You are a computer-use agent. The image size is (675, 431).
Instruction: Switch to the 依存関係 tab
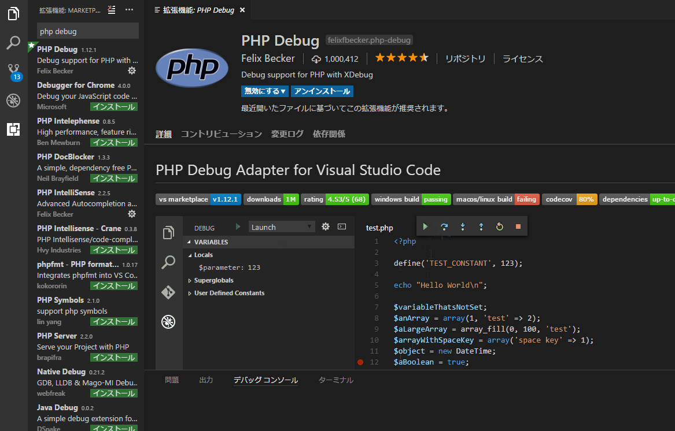[x=329, y=134]
